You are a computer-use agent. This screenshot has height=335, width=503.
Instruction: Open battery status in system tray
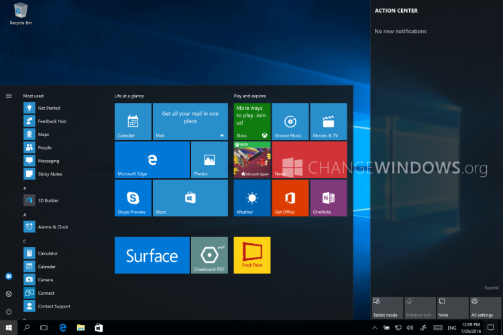(386, 328)
